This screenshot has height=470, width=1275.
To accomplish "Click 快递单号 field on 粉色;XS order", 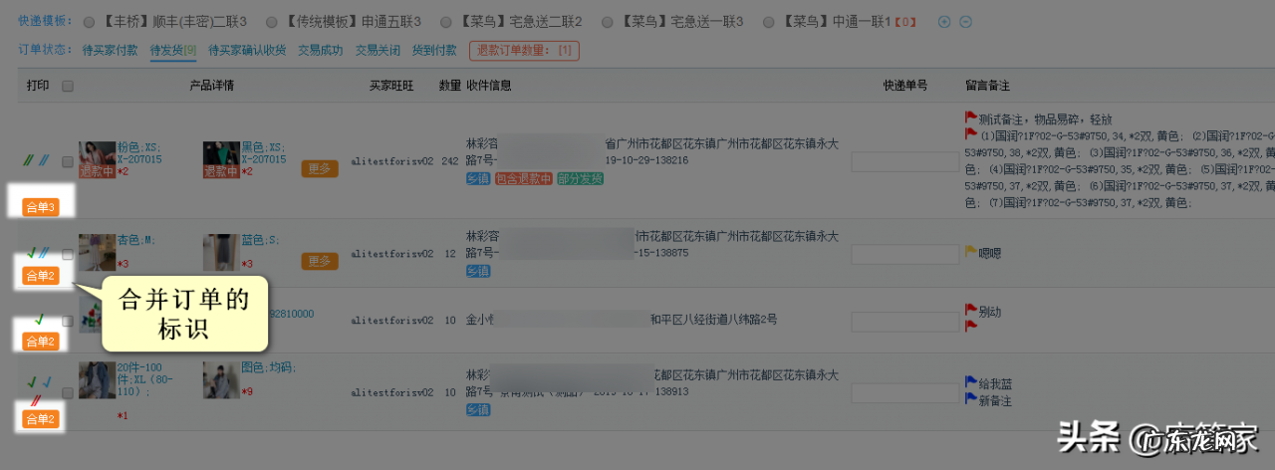I will coord(904,161).
